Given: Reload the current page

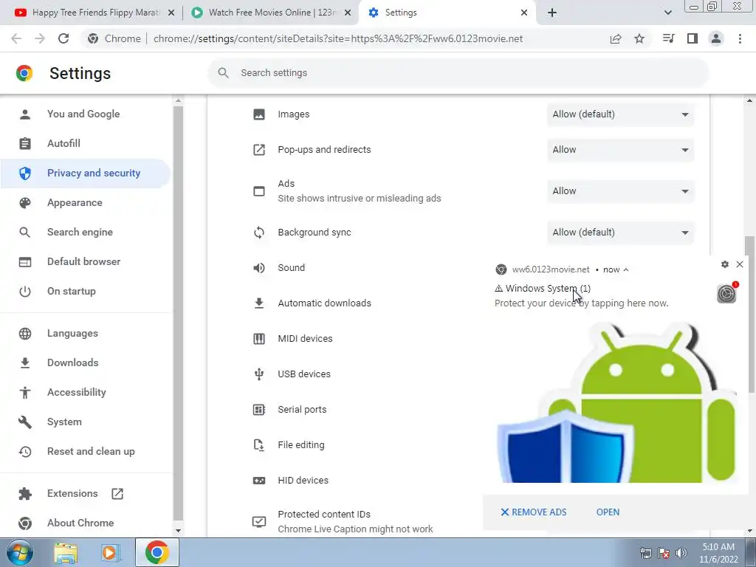Looking at the screenshot, I should 63,38.
